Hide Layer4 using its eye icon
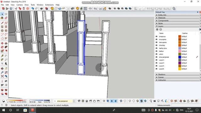 coord(156,63)
